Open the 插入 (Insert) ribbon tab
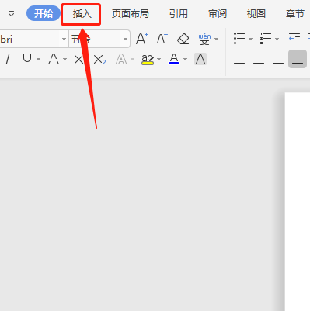This screenshot has width=310, height=311. [x=82, y=14]
